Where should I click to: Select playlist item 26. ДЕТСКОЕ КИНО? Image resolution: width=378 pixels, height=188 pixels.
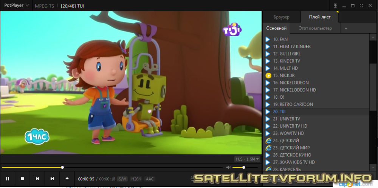[316, 155]
